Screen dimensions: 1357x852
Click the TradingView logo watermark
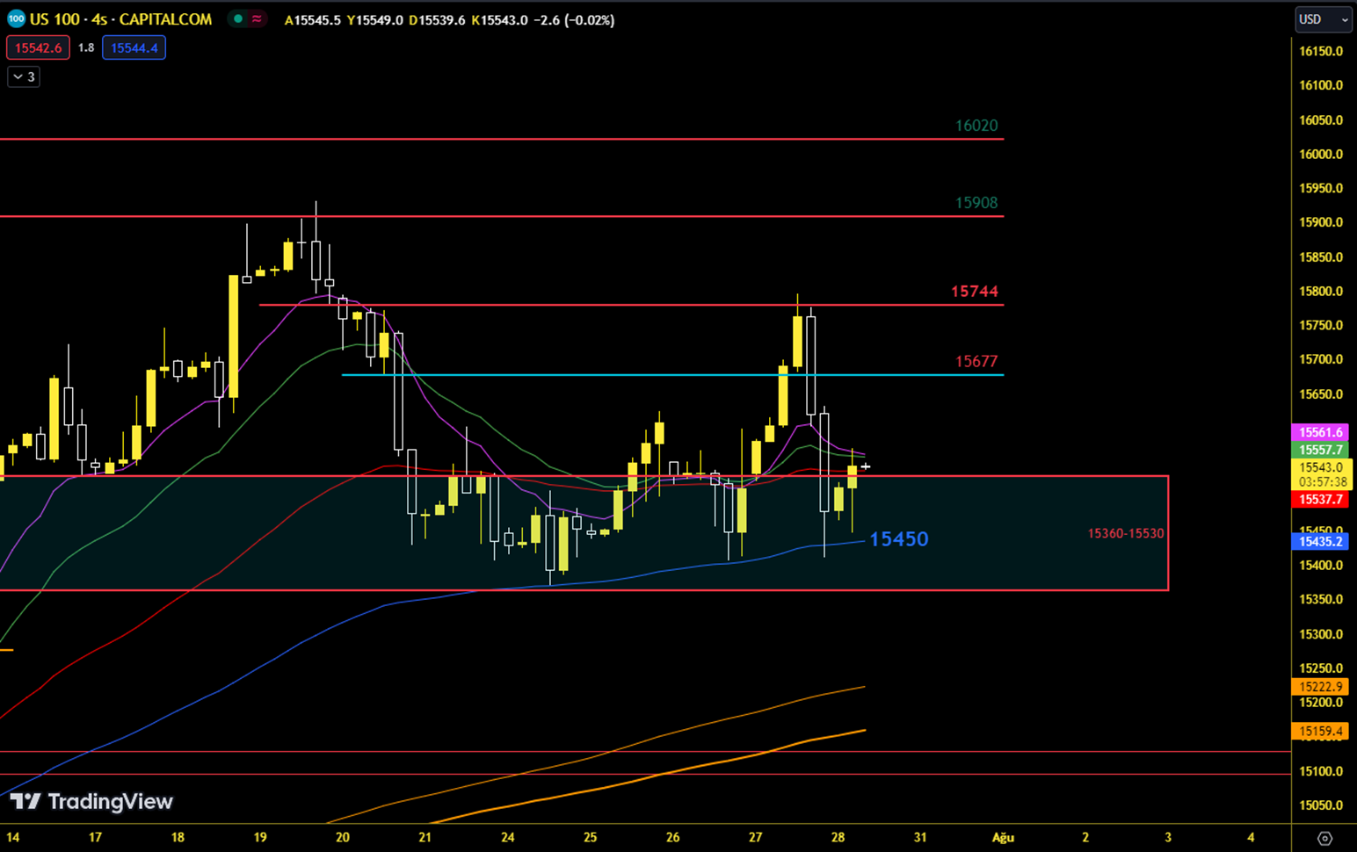(x=91, y=801)
